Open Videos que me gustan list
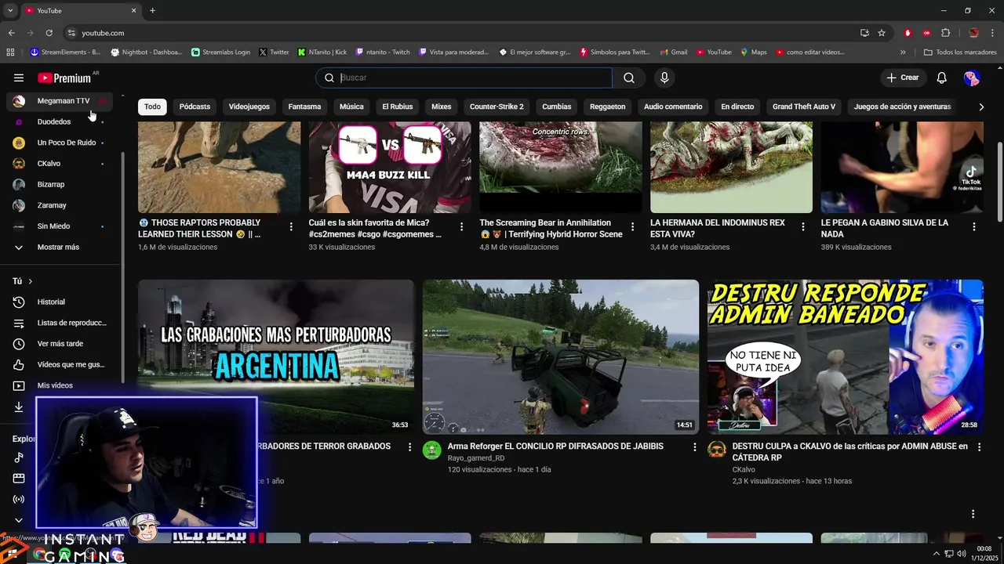The height and width of the screenshot is (564, 1004). [61, 364]
